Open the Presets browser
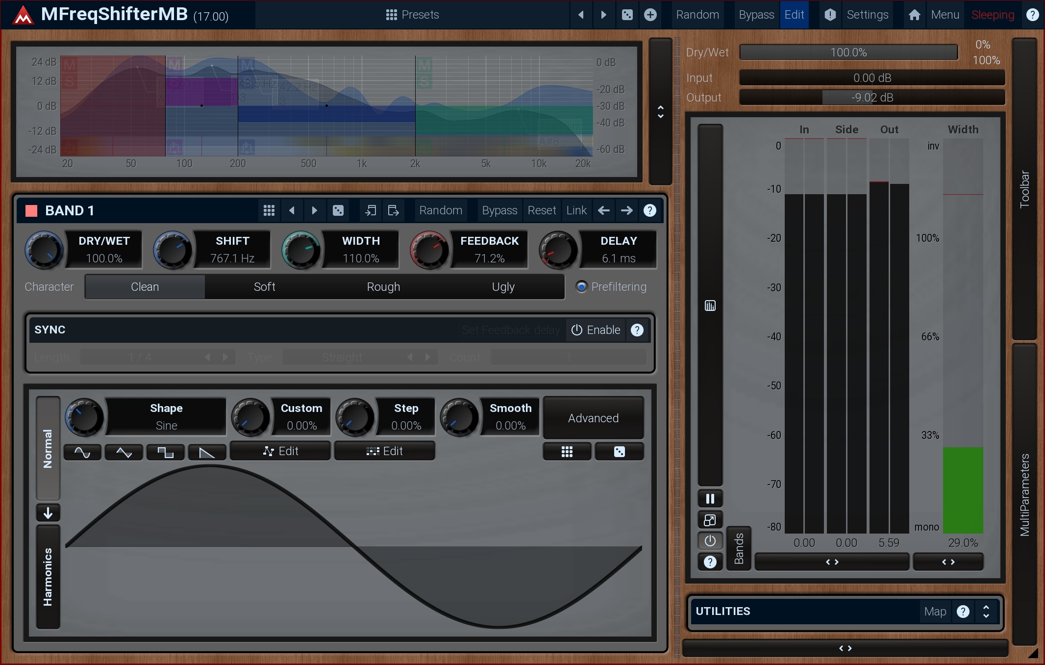 pos(412,15)
